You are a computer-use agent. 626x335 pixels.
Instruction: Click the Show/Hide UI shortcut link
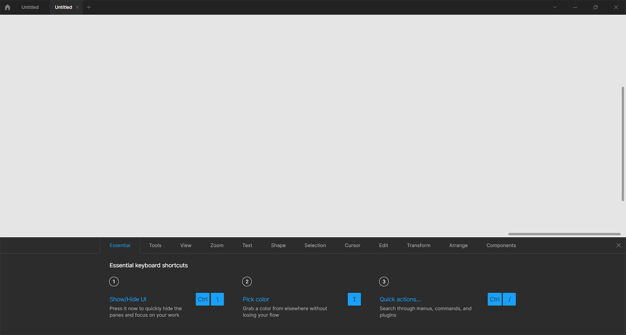pos(128,299)
